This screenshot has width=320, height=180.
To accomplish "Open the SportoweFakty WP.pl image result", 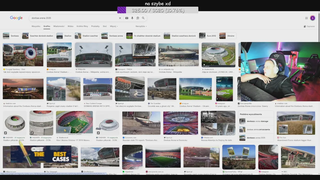I will 239,157.
